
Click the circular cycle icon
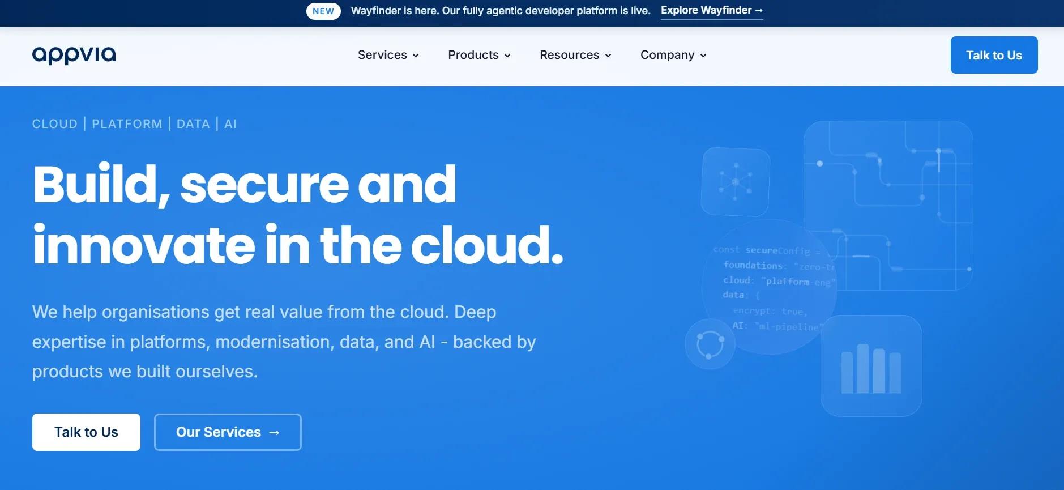710,344
